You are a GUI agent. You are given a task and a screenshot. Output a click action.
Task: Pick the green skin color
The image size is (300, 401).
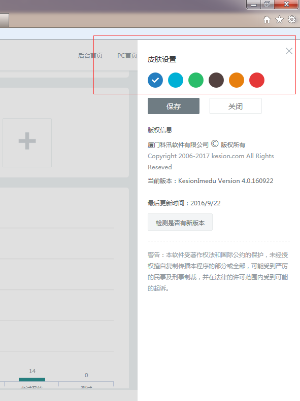click(x=196, y=80)
